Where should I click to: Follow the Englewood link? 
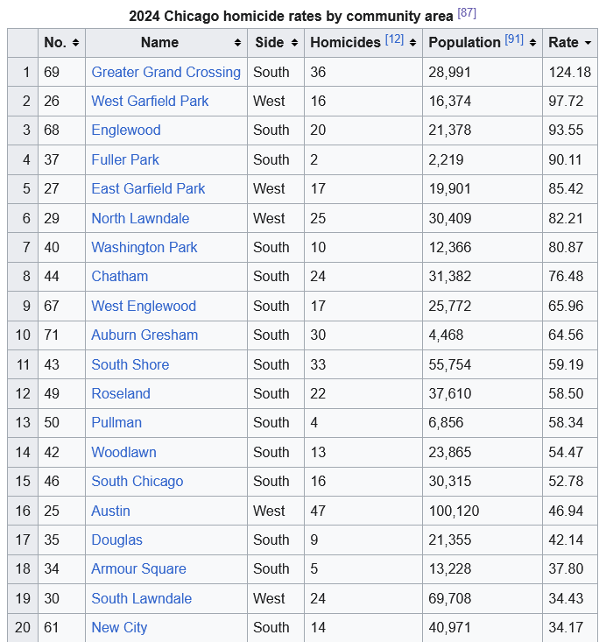pyautogui.click(x=126, y=131)
